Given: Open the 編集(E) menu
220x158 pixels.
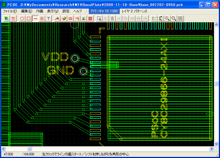Looking at the screenshot, I should click(27, 11).
